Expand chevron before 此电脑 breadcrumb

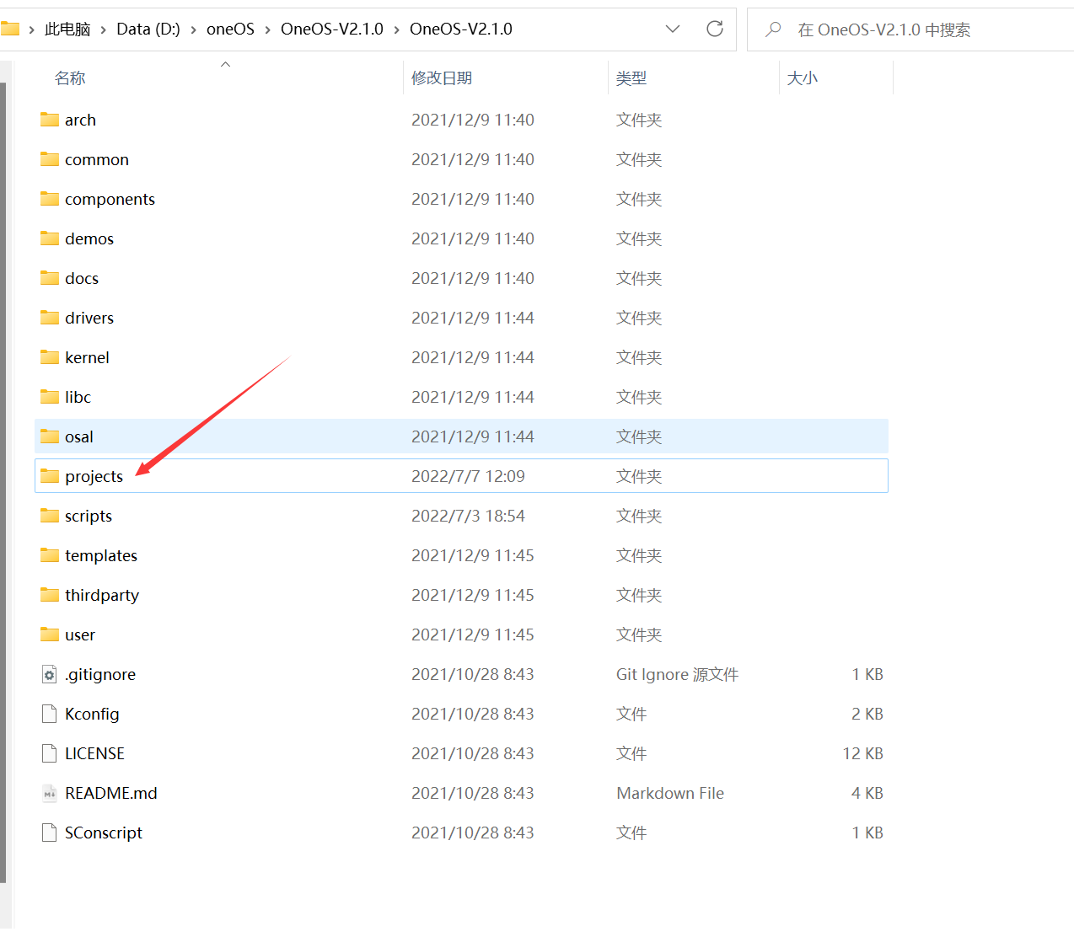coord(32,29)
